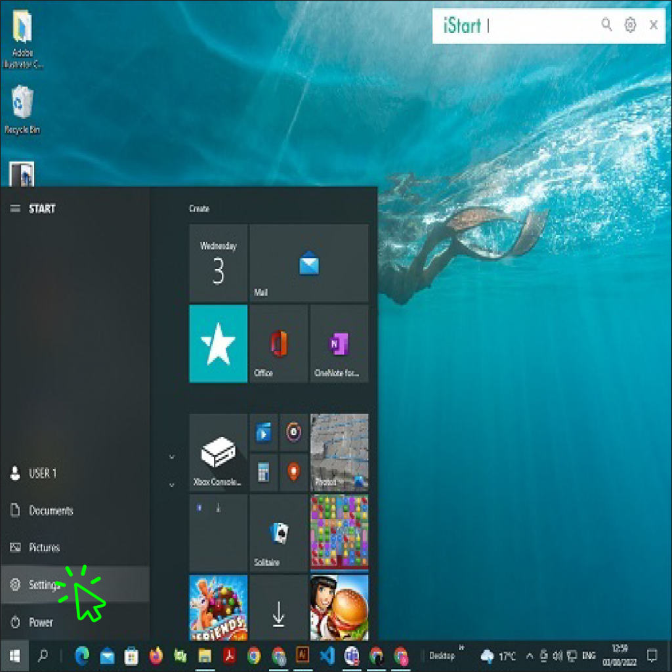Screen dimensions: 672x672
Task: Collapse the tile group with the down chevron
Action: (x=173, y=456)
